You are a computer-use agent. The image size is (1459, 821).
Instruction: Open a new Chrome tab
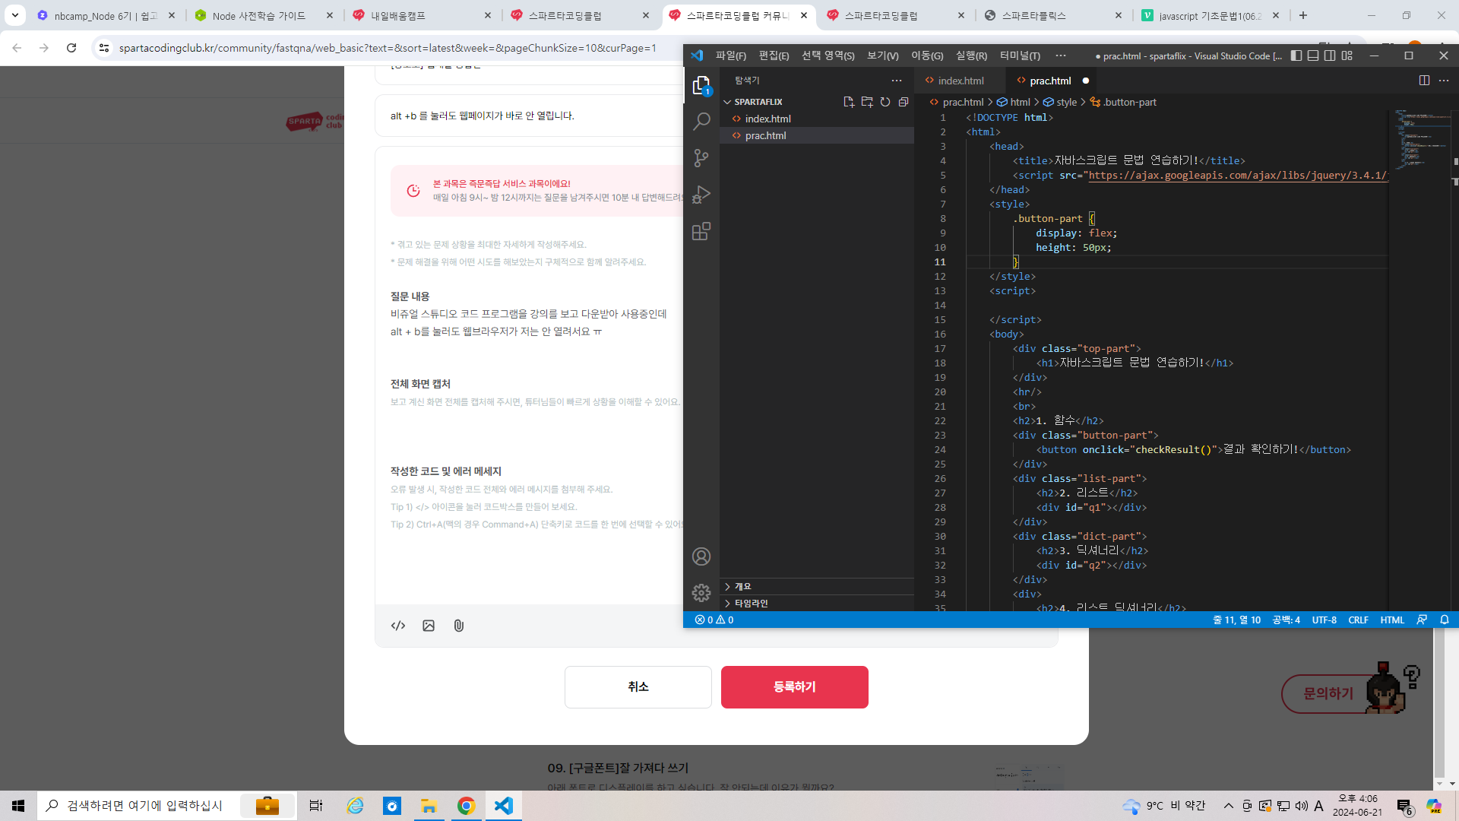[1303, 15]
